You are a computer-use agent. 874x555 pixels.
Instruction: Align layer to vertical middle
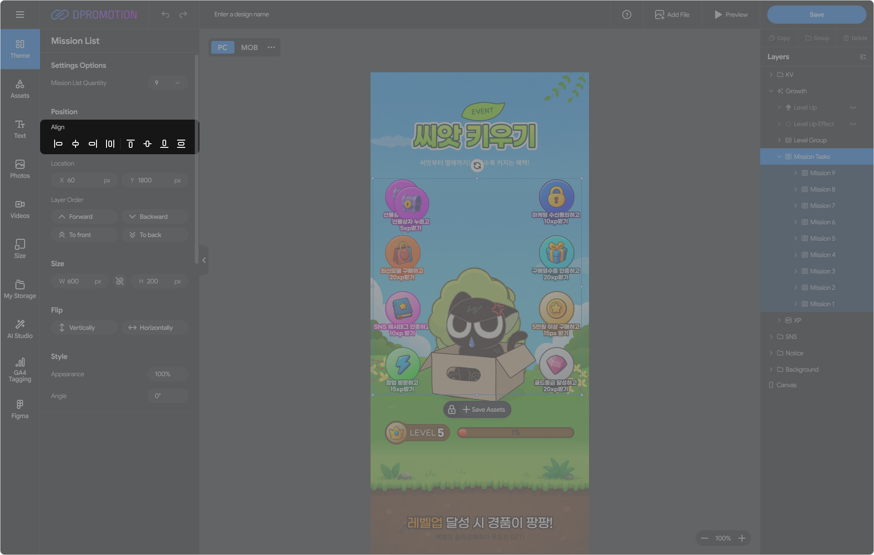click(147, 144)
